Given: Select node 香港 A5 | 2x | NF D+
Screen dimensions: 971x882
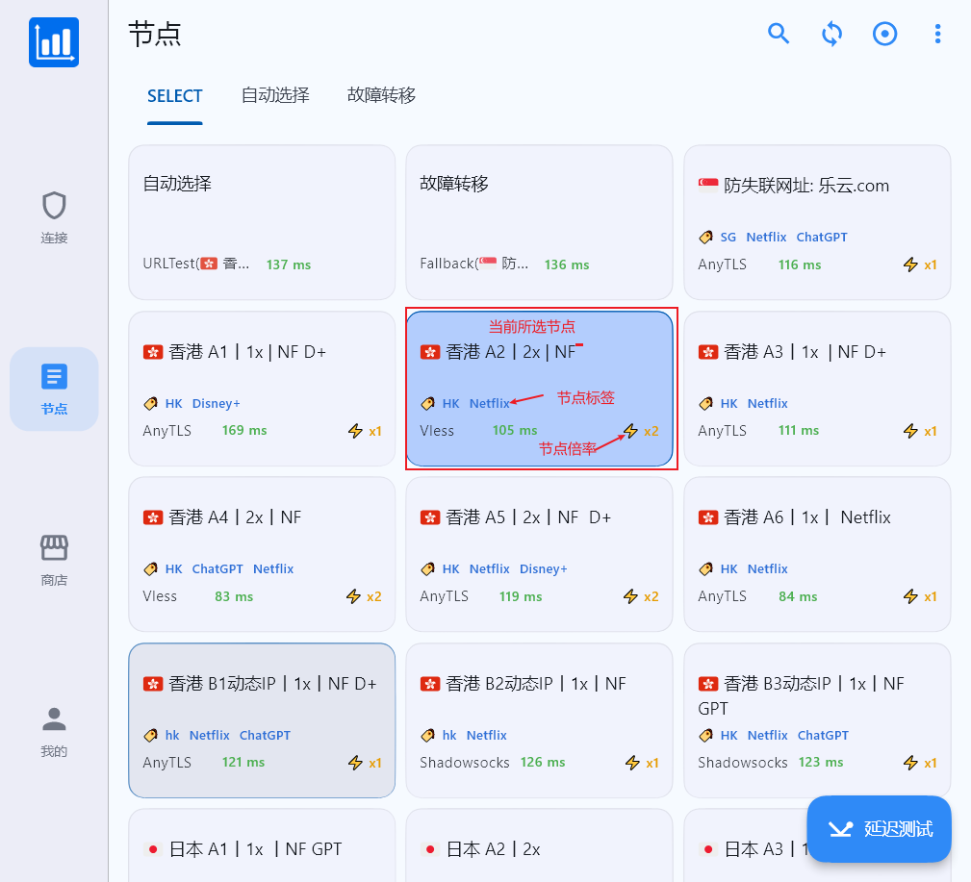Looking at the screenshot, I should [x=539, y=555].
